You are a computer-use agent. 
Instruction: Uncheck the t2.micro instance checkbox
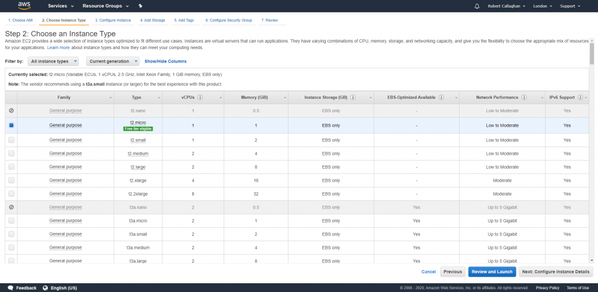coord(12,125)
